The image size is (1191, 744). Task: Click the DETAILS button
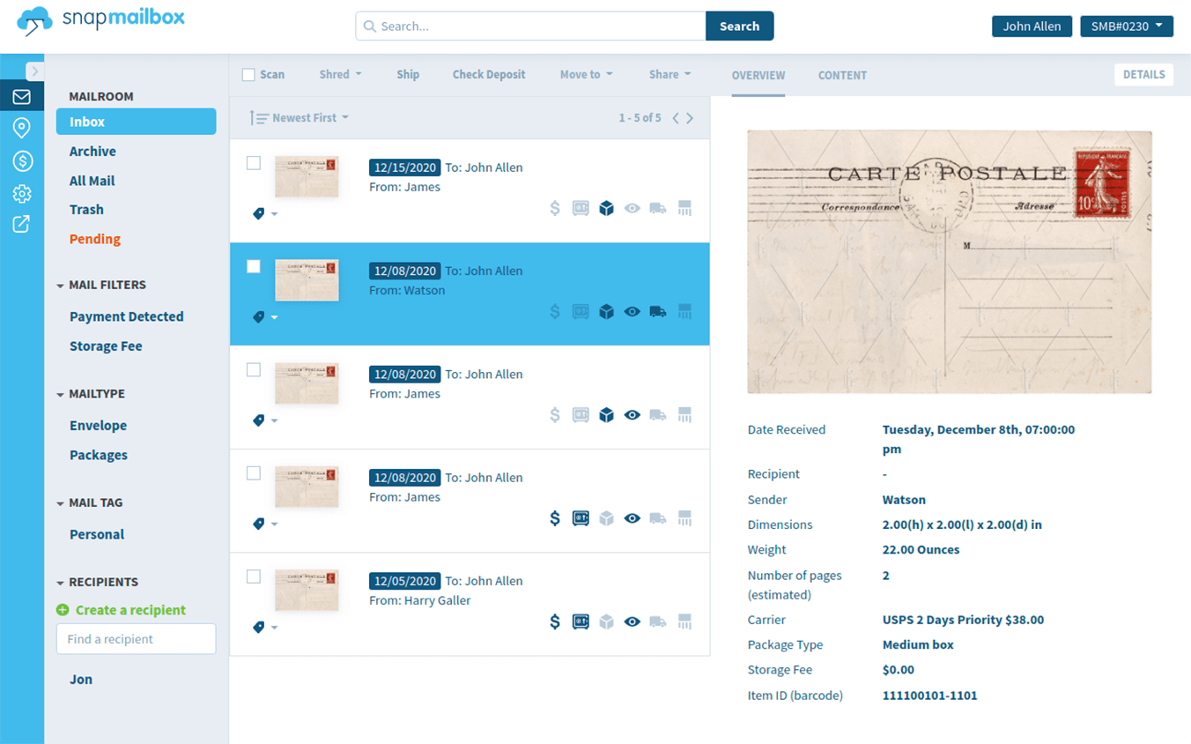1144,75
